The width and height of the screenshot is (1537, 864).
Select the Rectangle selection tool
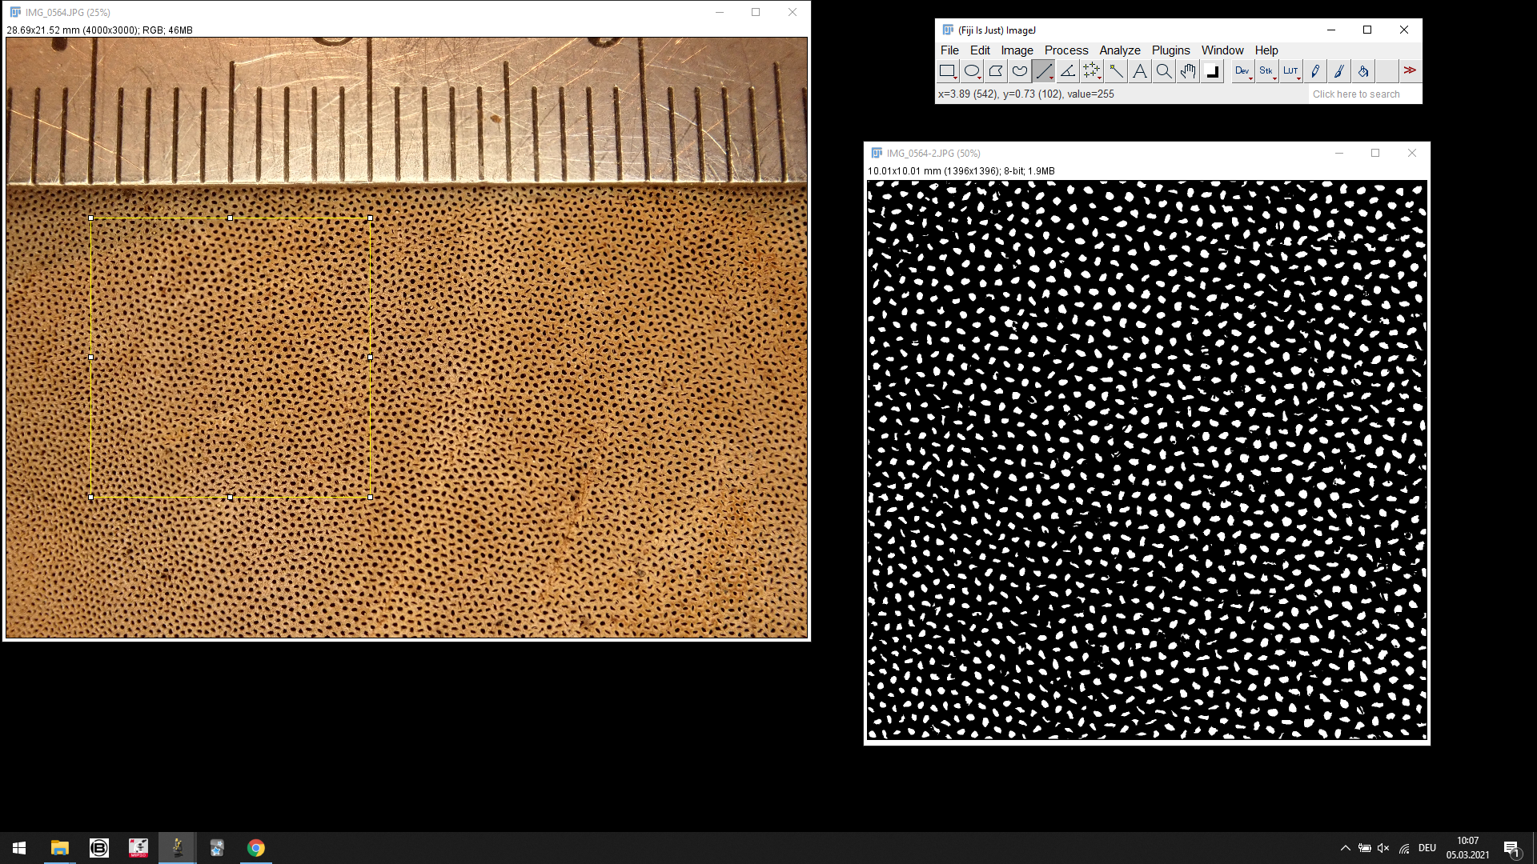(x=947, y=71)
